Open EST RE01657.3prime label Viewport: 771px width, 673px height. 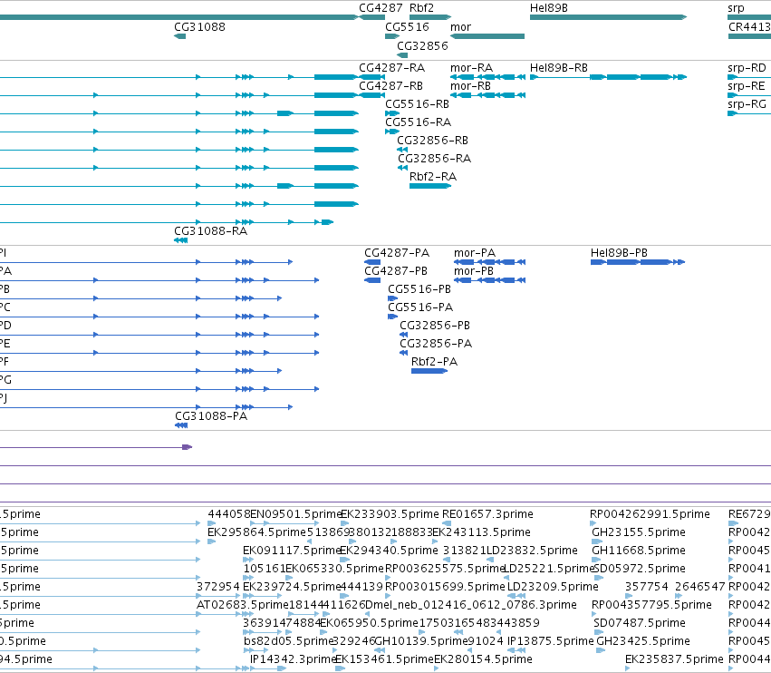tap(487, 514)
